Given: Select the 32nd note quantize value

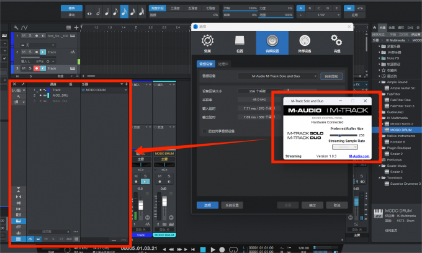Looking at the screenshot, I should [133, 12].
